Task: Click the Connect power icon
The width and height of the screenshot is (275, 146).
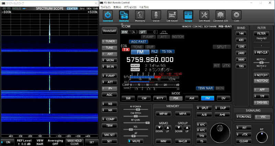Action: click(108, 15)
